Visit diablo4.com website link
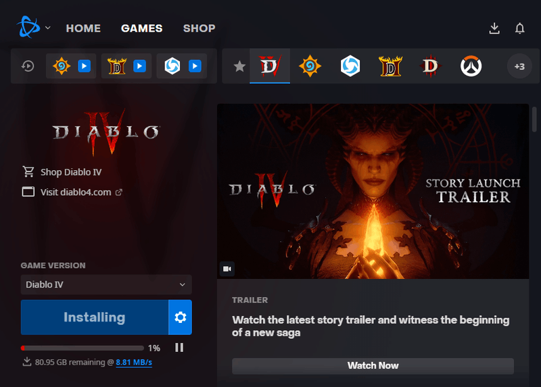Viewport: 541px width, 387px height. click(x=76, y=192)
